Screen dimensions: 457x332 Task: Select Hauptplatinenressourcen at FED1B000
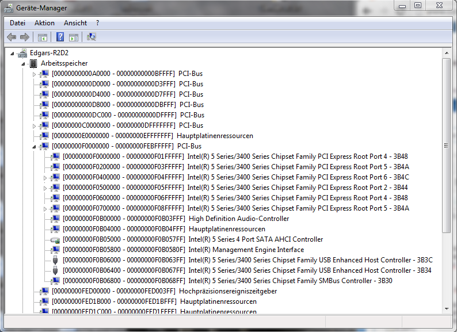154,302
